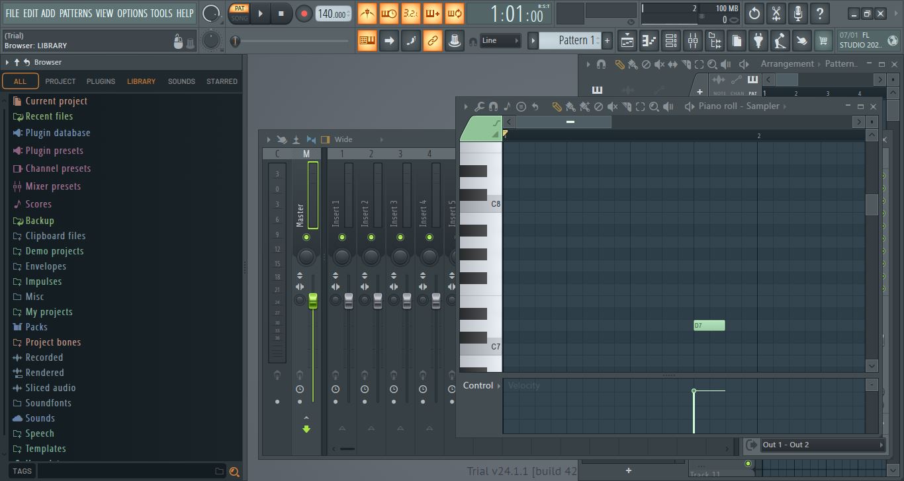Select Arrangement playlist pencil draw tool
This screenshot has height=481, width=904.
619,64
